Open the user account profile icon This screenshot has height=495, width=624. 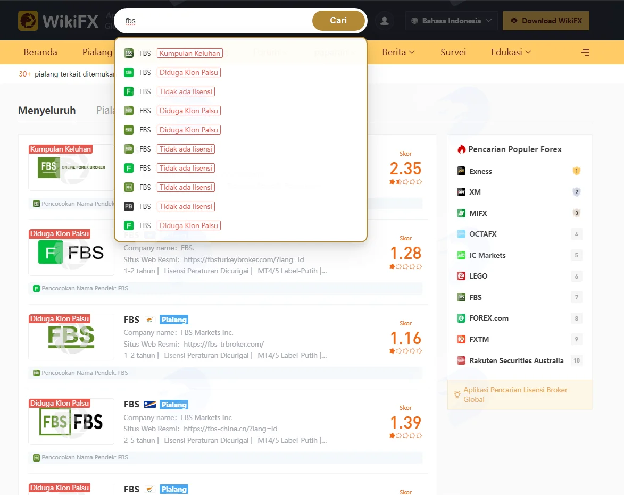pyautogui.click(x=385, y=21)
